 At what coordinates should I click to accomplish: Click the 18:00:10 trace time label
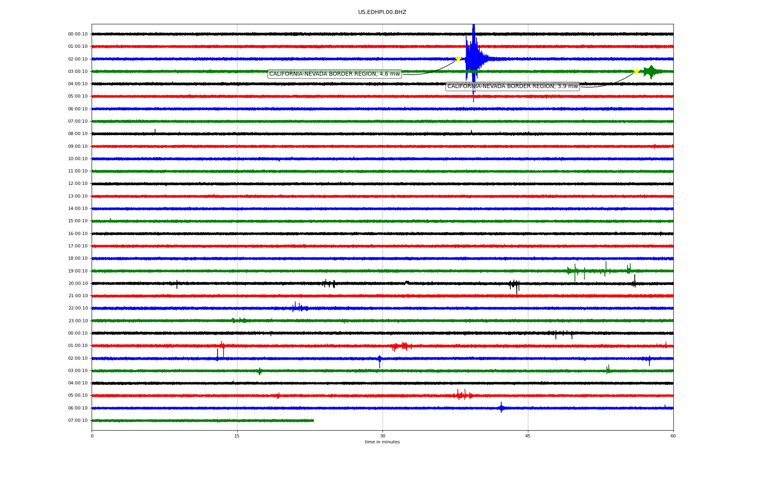pos(78,259)
